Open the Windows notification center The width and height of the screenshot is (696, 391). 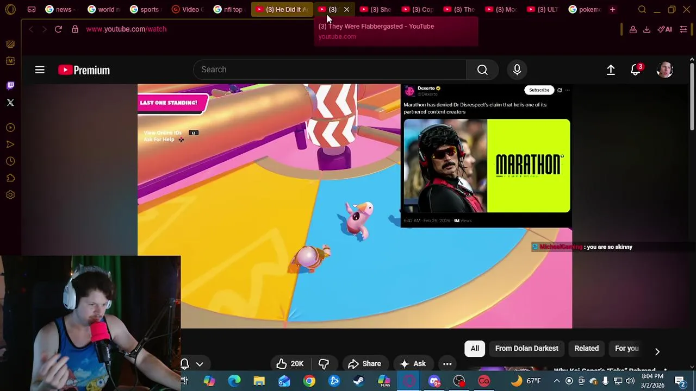click(x=680, y=381)
